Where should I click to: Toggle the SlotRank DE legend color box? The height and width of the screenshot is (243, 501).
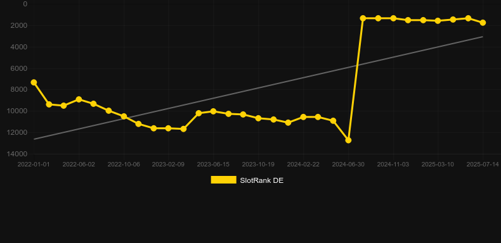223,180
